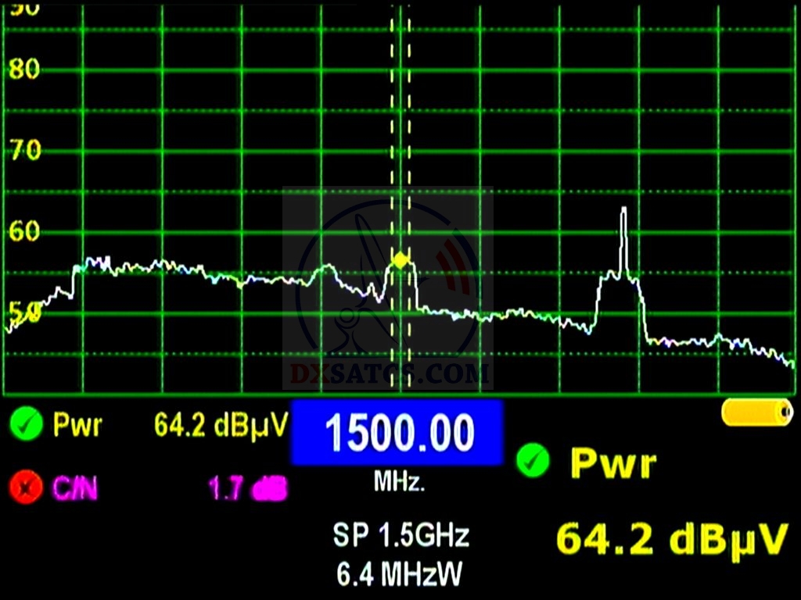Click the green checkmark beside large Pwr
The image size is (801, 600).
click(x=533, y=462)
